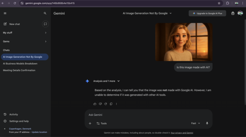The image size is (246, 137).
Task: Click the temporary chat icon
Action: tap(45, 24)
